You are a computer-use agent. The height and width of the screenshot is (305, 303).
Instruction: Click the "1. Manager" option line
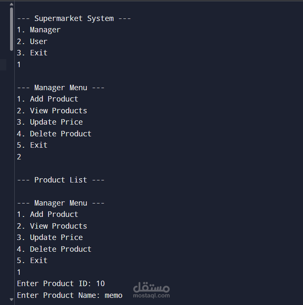(x=39, y=30)
